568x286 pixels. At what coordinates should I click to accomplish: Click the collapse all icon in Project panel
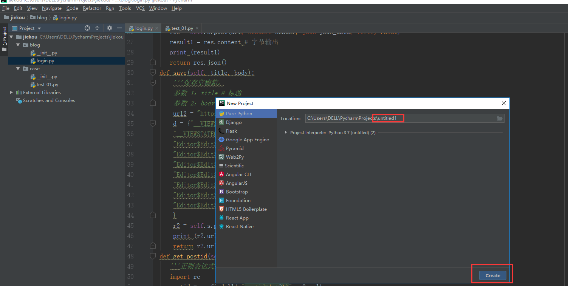pos(97,28)
